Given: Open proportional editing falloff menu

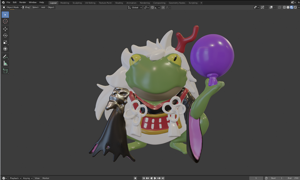Looking at the screenshot, I should tap(168, 7).
